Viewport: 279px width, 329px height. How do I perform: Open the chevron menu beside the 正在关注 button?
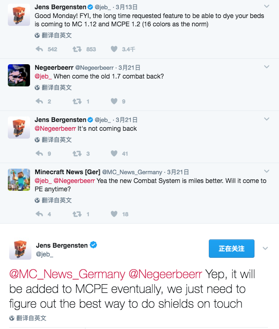265,249
